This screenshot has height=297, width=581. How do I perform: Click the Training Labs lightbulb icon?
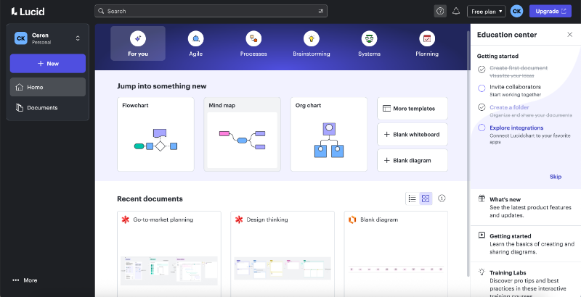point(482,272)
